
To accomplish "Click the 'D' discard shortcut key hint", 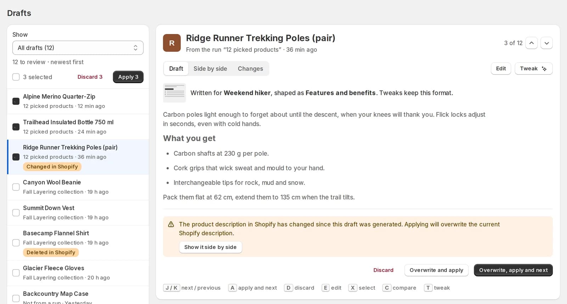I will (x=288, y=288).
